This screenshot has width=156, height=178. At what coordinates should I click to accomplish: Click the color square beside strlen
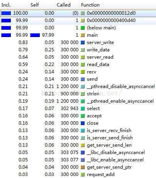[83, 94]
